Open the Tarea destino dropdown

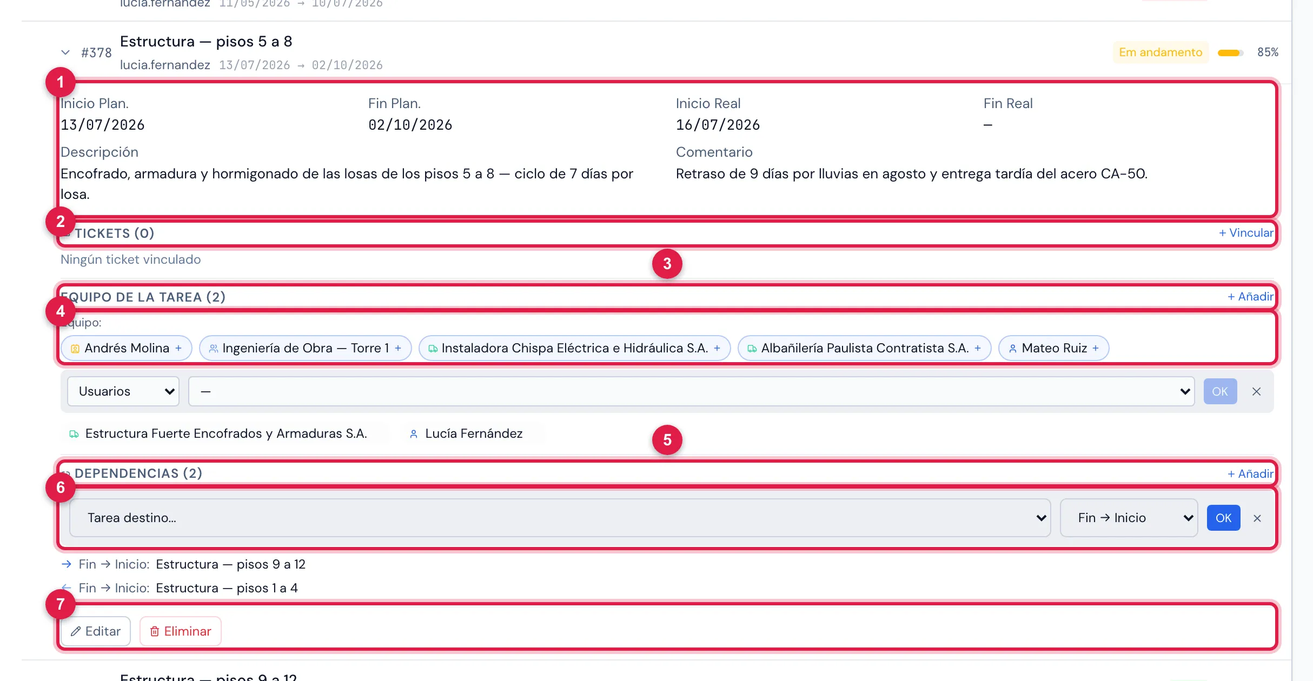click(x=560, y=518)
